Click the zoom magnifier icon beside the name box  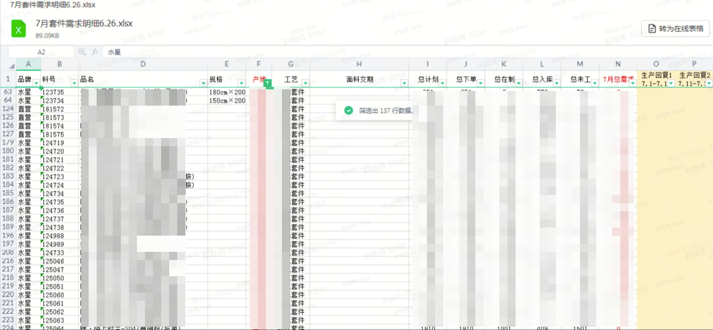point(82,52)
